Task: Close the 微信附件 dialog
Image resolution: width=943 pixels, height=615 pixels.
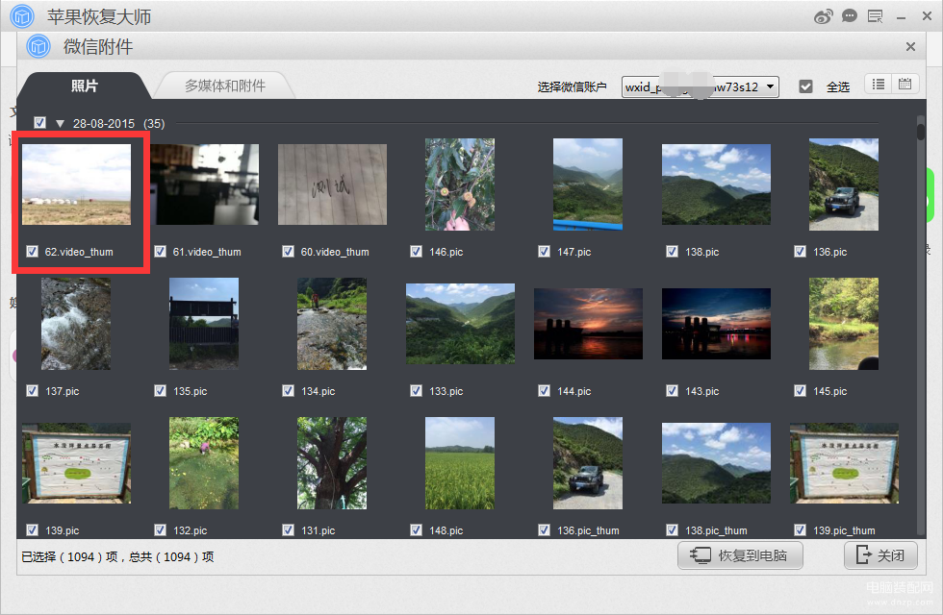Action: [x=910, y=46]
